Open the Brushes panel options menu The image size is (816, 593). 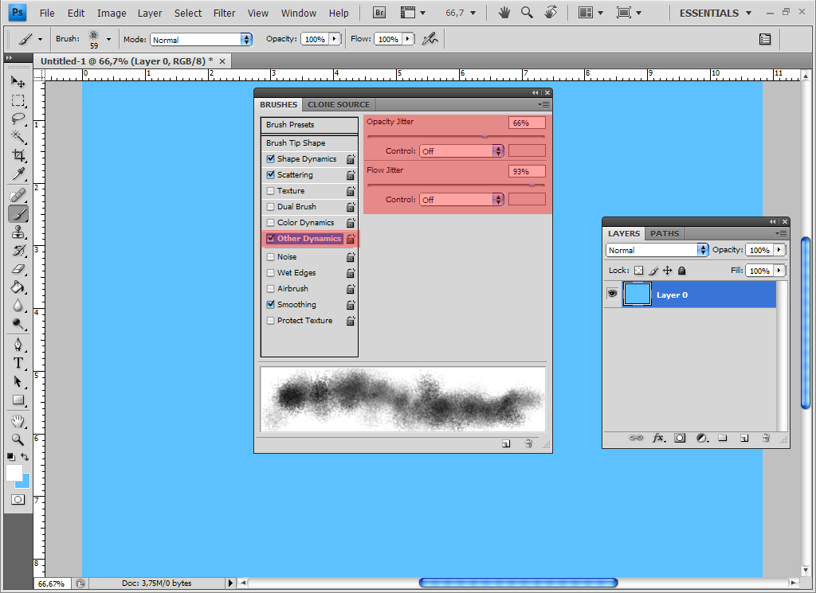point(543,104)
